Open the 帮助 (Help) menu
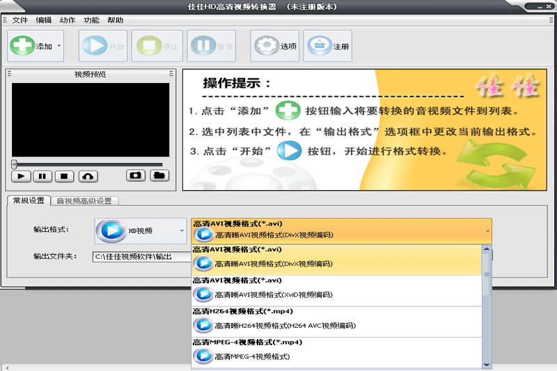The width and height of the screenshot is (557, 371). coord(116,20)
